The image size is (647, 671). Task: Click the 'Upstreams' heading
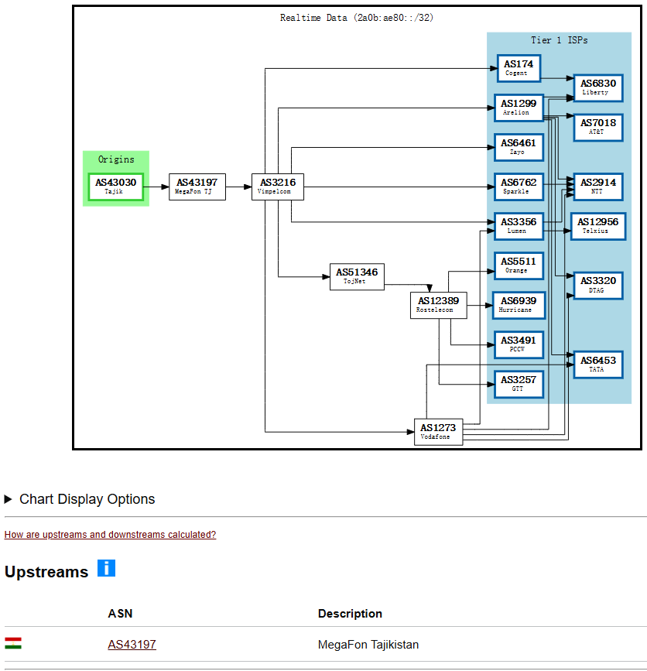[x=46, y=572]
